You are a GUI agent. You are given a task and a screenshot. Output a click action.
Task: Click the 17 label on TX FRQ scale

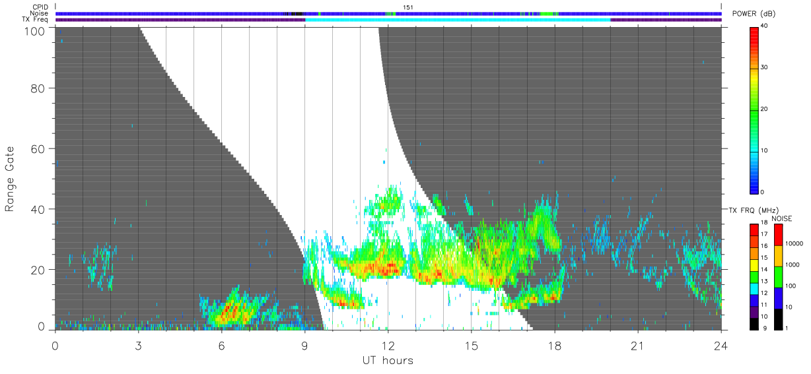tap(765, 234)
